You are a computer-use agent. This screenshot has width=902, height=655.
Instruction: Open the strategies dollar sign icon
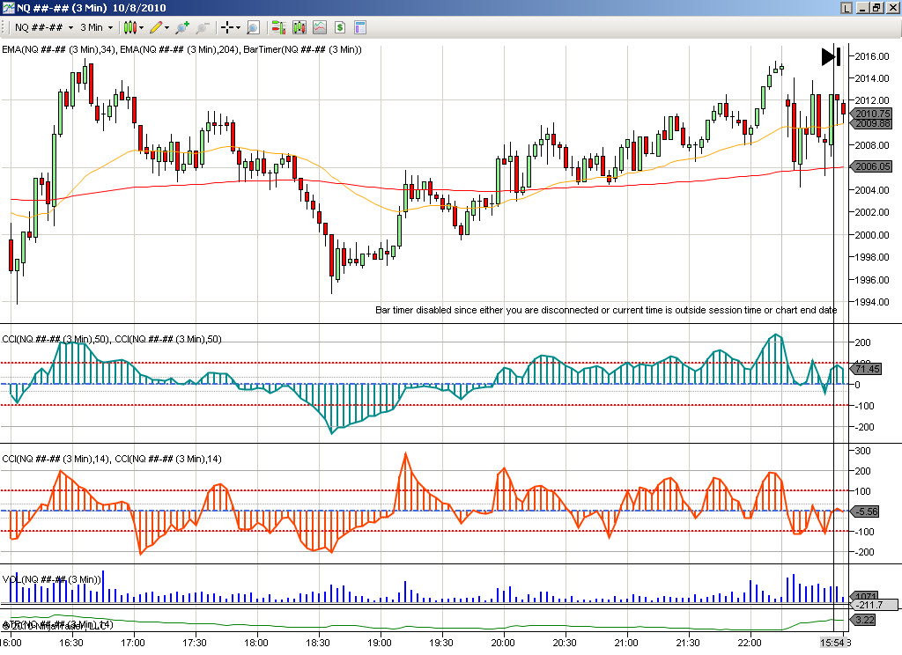pyautogui.click(x=339, y=27)
